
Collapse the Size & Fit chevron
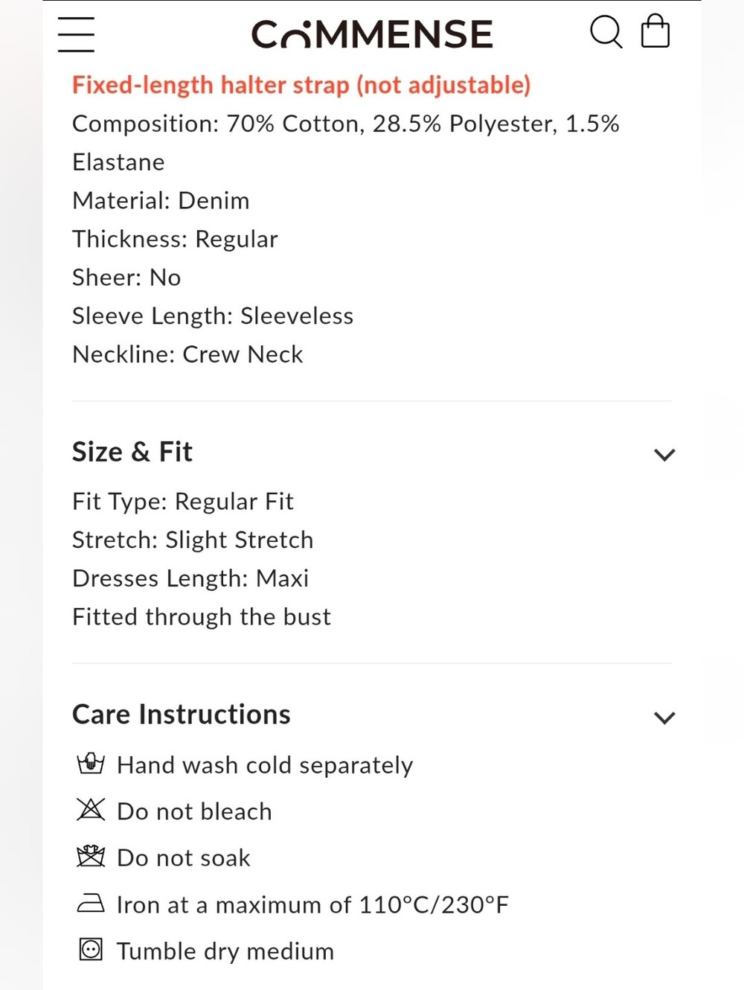[x=664, y=454]
